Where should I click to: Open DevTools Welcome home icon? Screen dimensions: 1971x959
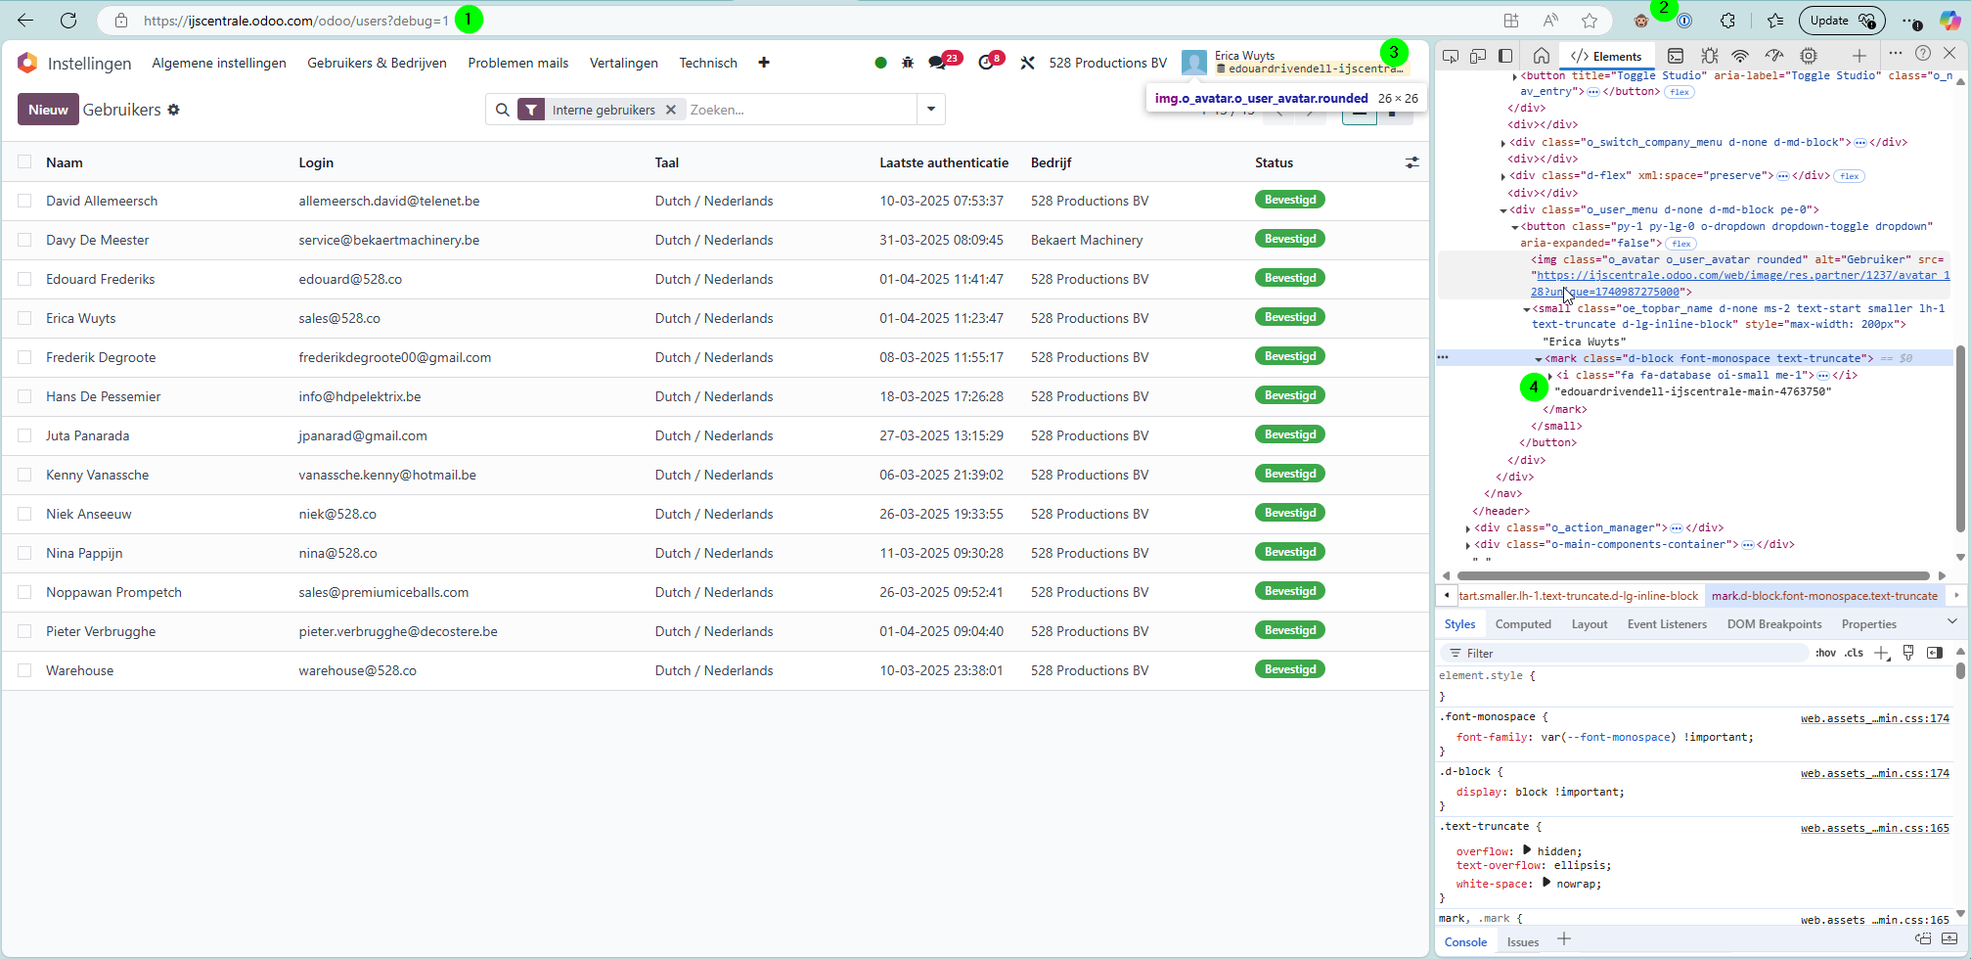click(x=1541, y=56)
